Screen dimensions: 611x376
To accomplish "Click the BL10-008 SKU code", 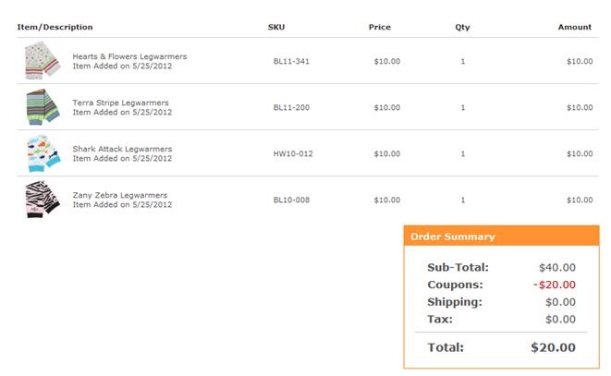I will click(x=291, y=200).
